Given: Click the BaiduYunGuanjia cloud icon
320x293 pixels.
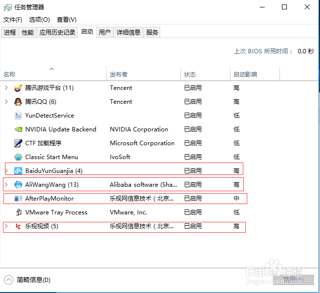Looking at the screenshot, I should (18, 170).
